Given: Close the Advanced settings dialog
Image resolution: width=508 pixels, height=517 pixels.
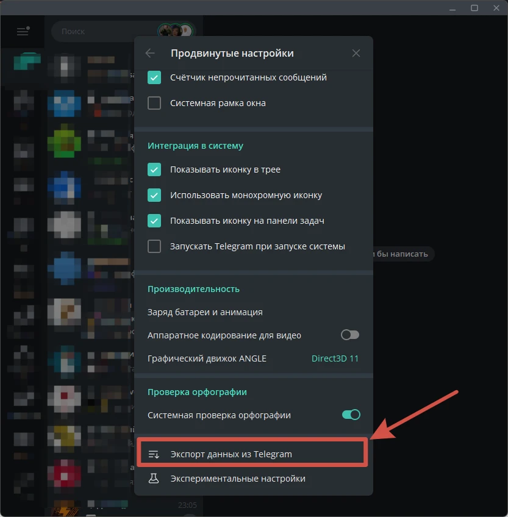Looking at the screenshot, I should point(356,53).
